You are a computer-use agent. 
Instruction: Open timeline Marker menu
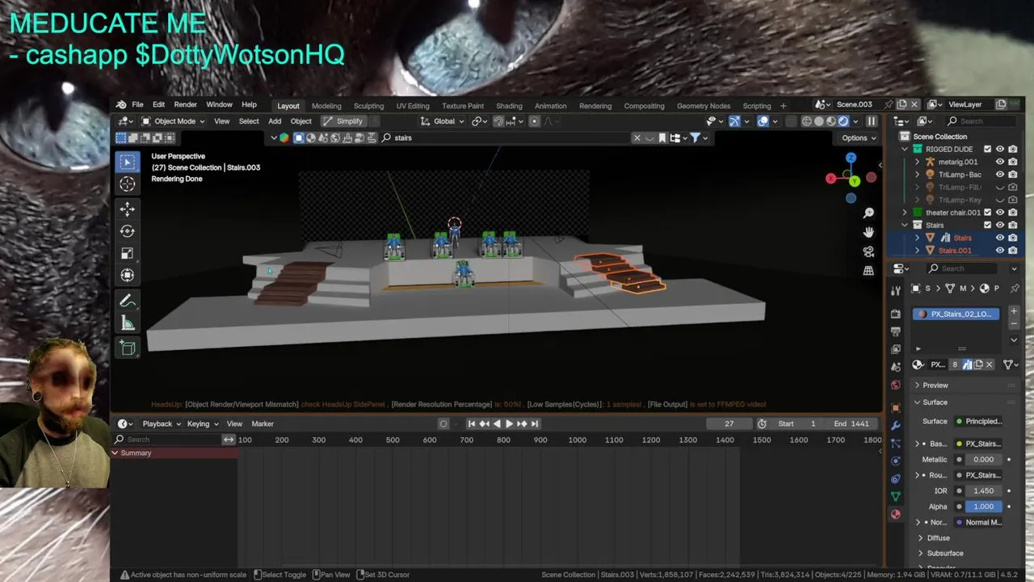tap(263, 424)
